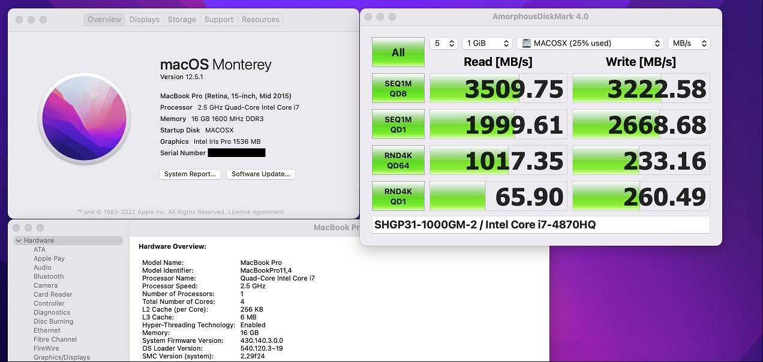Open the Resources tab

point(260,20)
